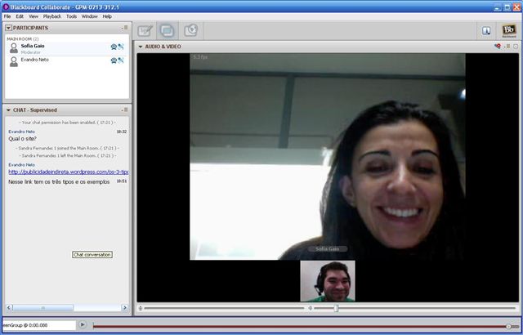Open Participants panel options menu icon
523x335 pixels.
(x=125, y=28)
